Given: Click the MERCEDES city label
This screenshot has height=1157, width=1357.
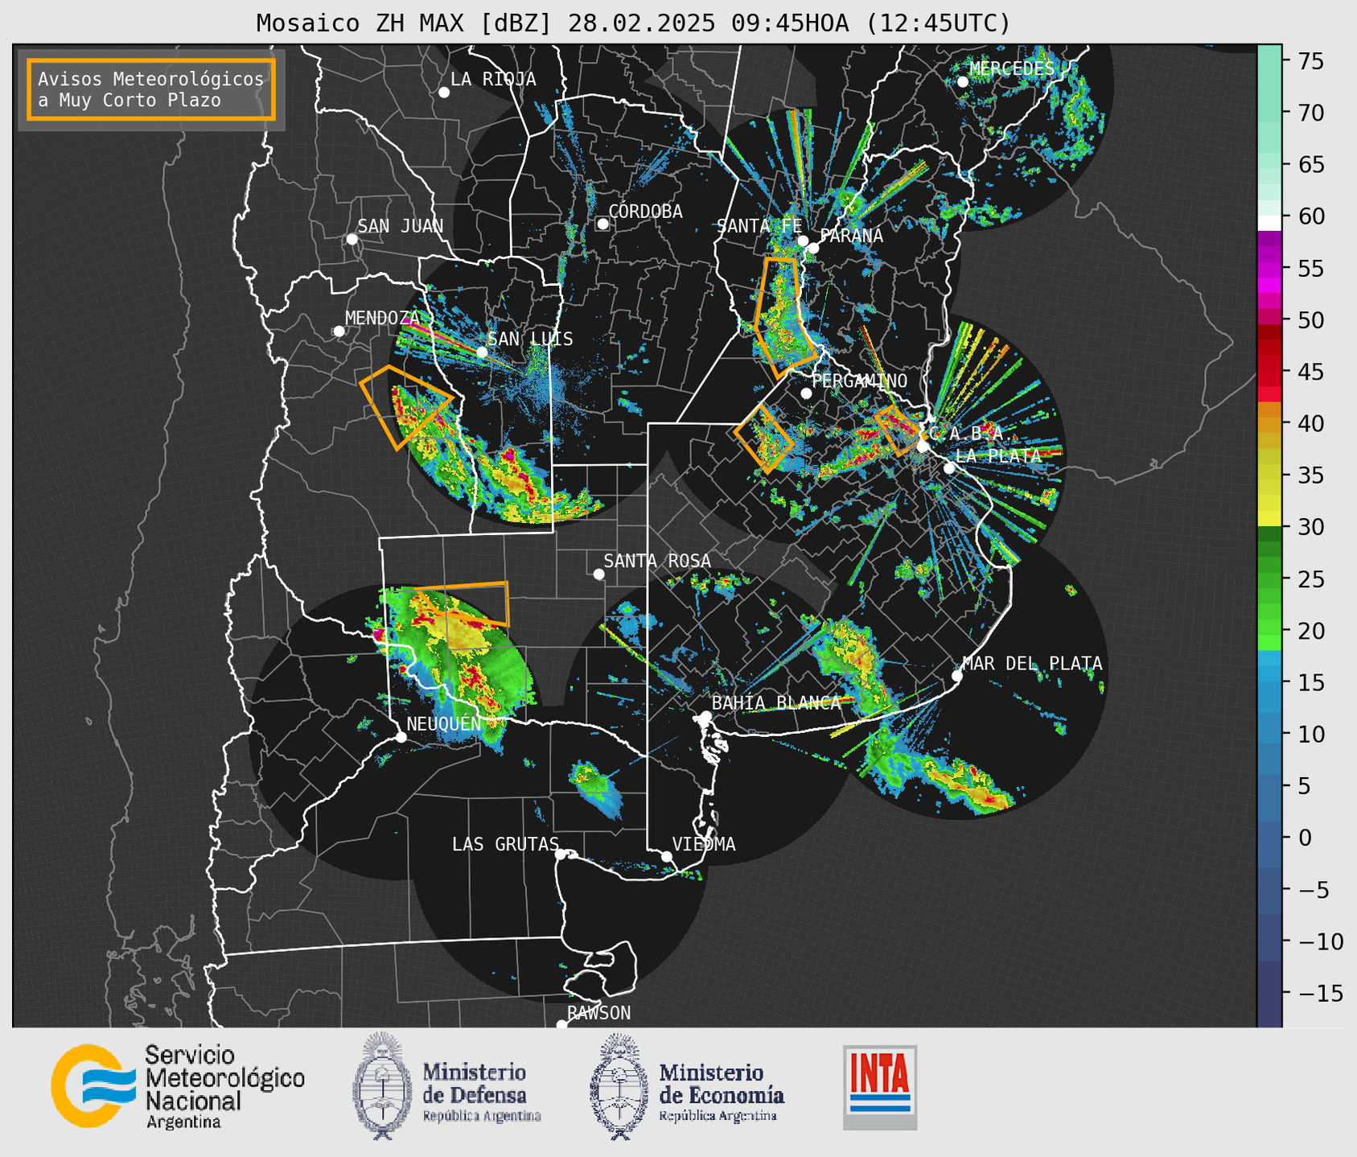Looking at the screenshot, I should (x=1012, y=68).
